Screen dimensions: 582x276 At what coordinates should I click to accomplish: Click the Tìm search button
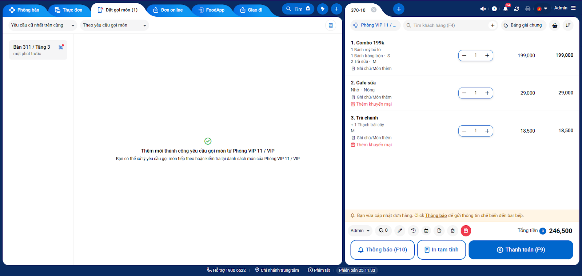[x=298, y=9]
